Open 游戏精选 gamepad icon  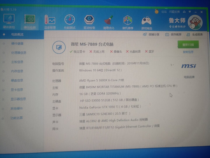click(x=146, y=23)
